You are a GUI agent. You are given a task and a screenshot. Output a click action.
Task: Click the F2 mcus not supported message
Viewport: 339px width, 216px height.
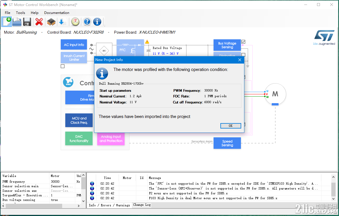point(188,193)
